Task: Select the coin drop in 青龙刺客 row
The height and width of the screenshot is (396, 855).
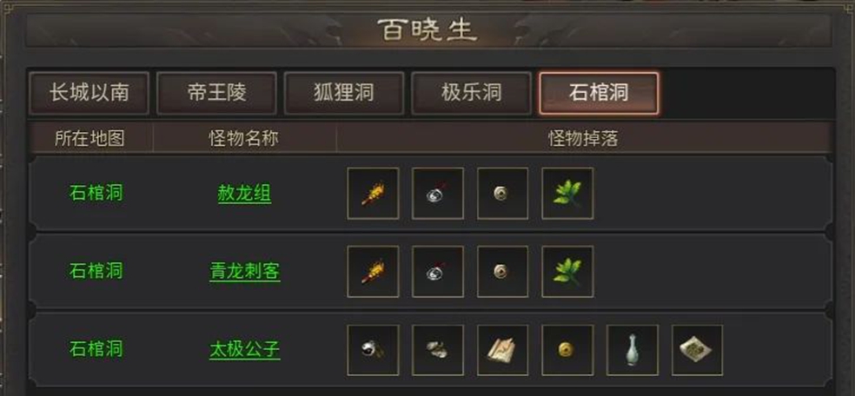Action: 503,272
